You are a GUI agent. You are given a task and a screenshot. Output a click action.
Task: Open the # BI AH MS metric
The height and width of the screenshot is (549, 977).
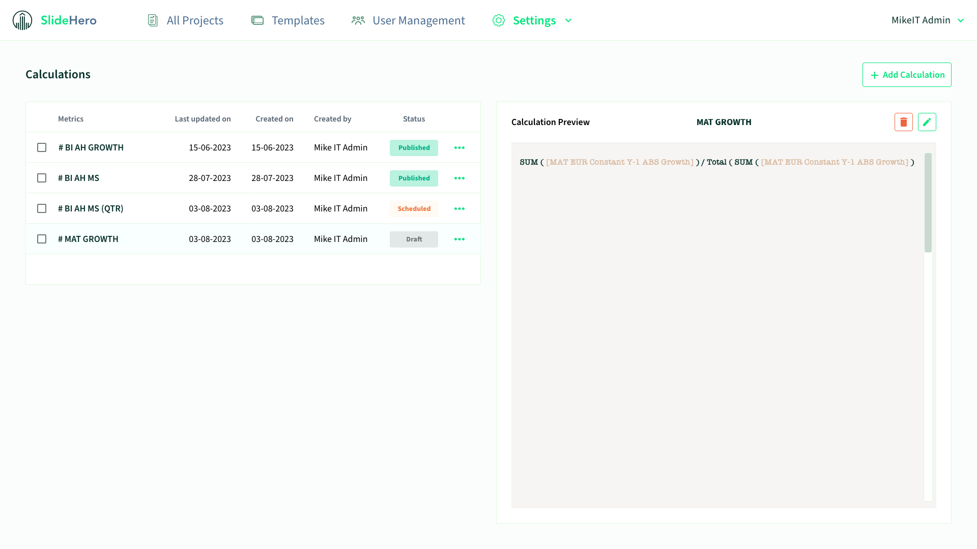click(x=78, y=178)
